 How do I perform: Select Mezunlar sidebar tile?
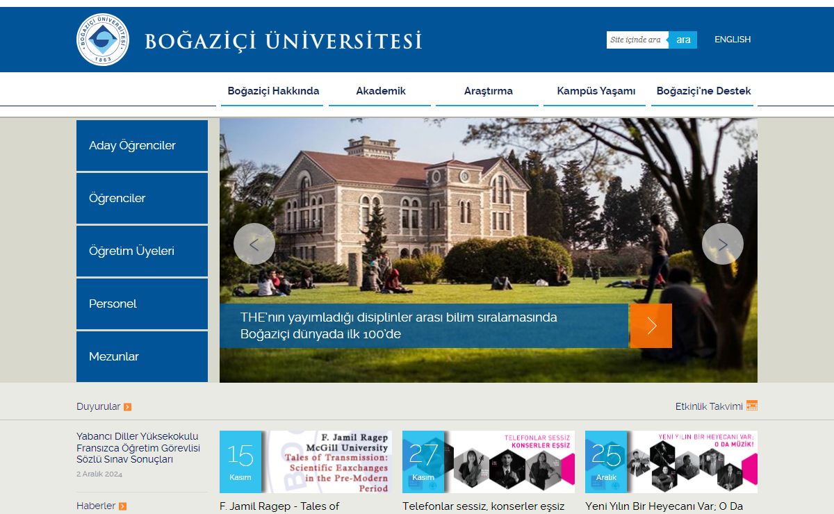coord(142,357)
